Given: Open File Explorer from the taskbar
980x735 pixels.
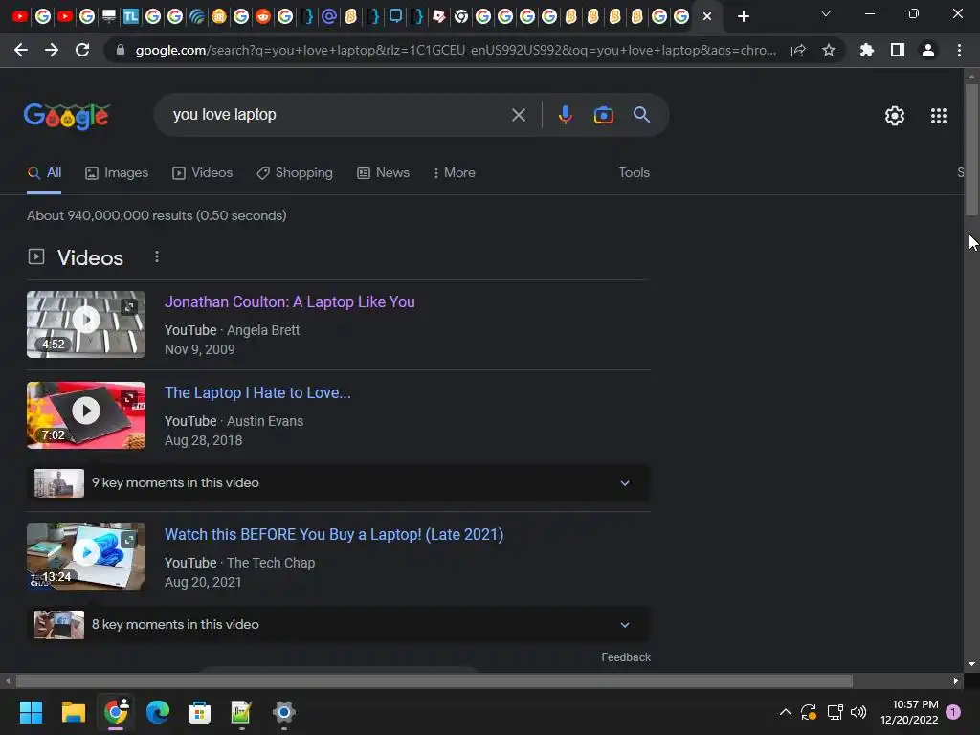Looking at the screenshot, I should (x=73, y=712).
